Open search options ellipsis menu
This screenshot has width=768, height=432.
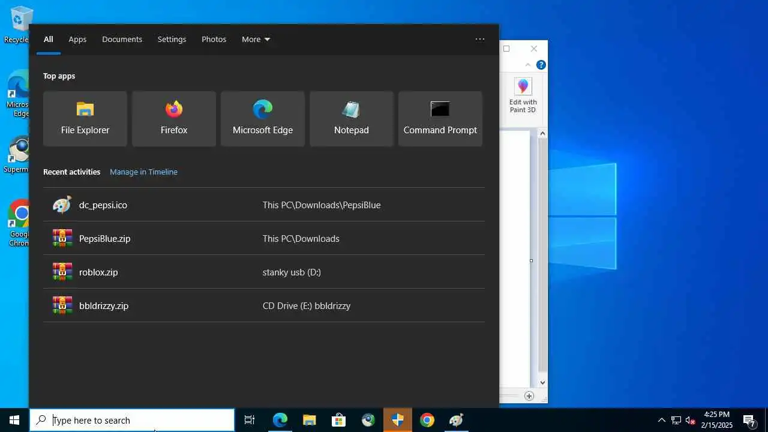480,39
